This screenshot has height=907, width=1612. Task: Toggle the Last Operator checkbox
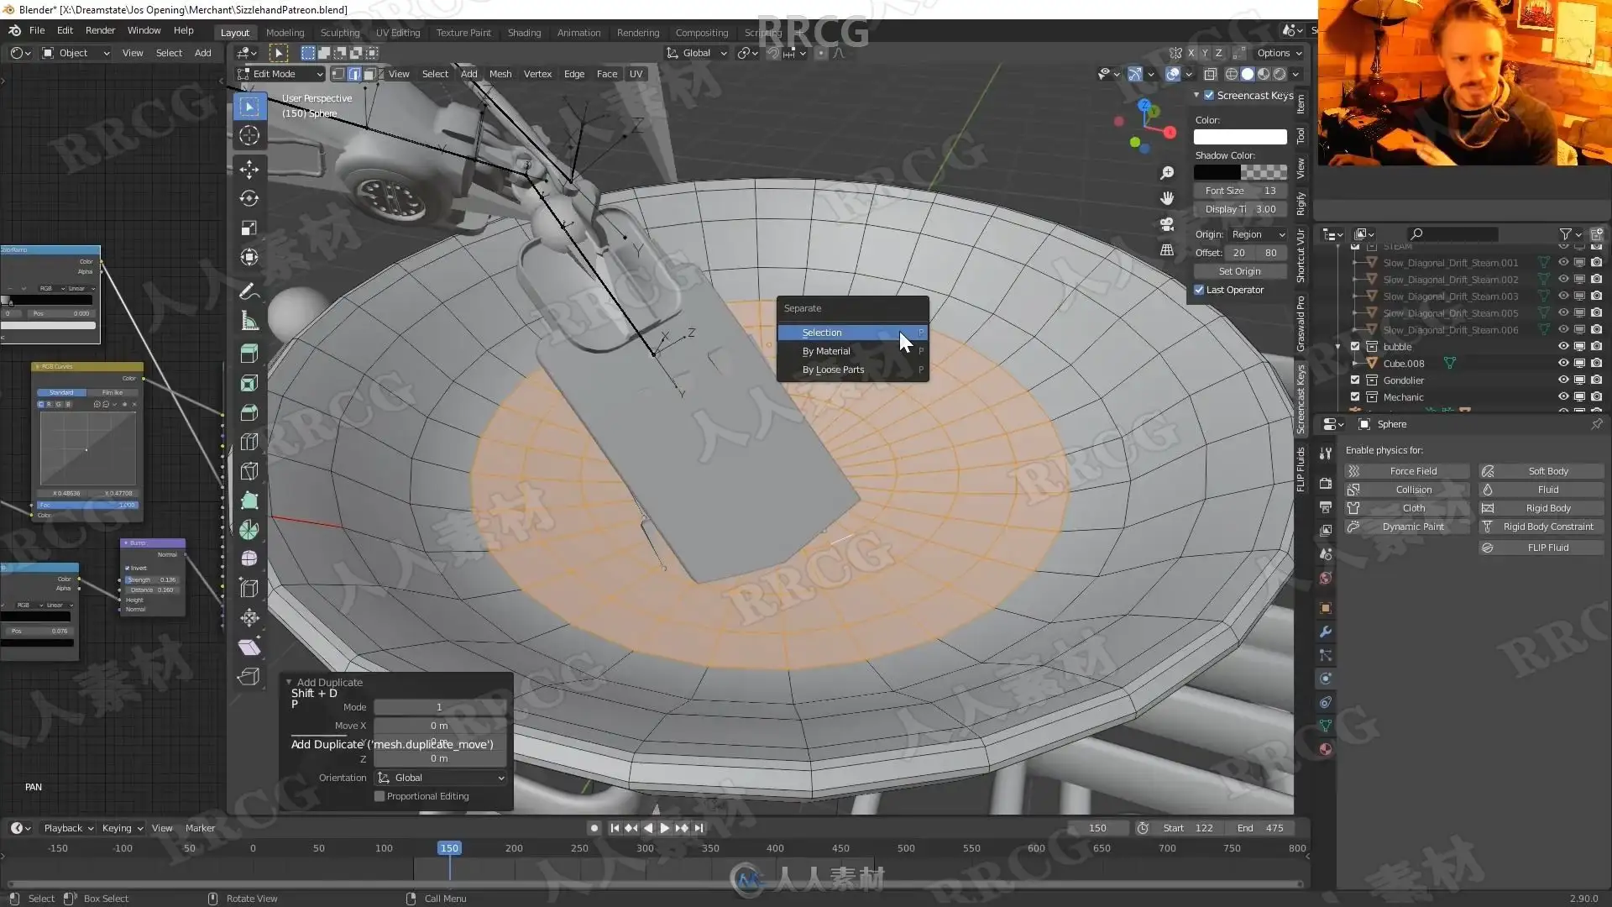1199,290
